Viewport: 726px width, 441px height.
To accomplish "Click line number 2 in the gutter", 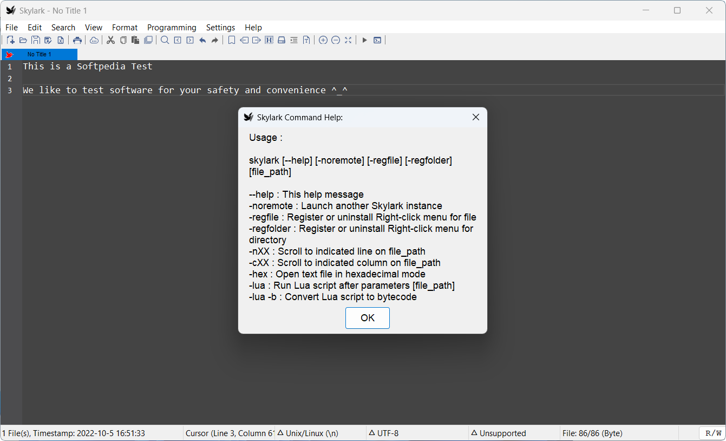I will [x=10, y=79].
